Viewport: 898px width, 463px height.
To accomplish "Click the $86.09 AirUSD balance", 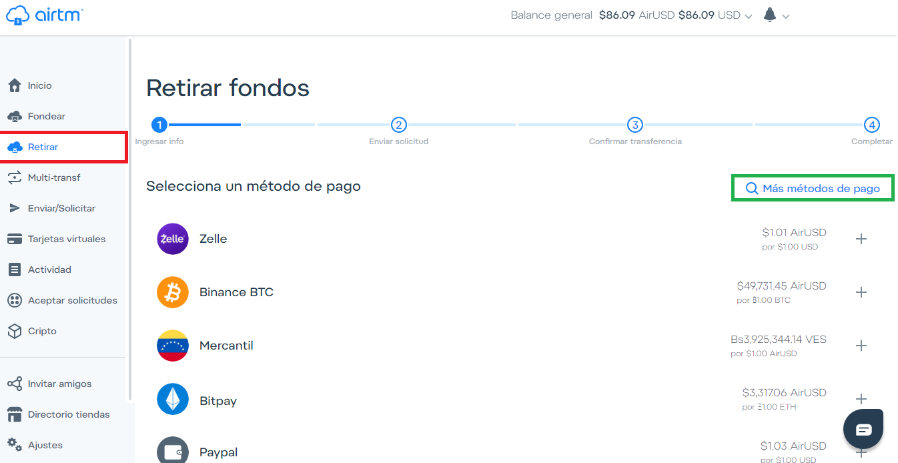I will coord(636,15).
